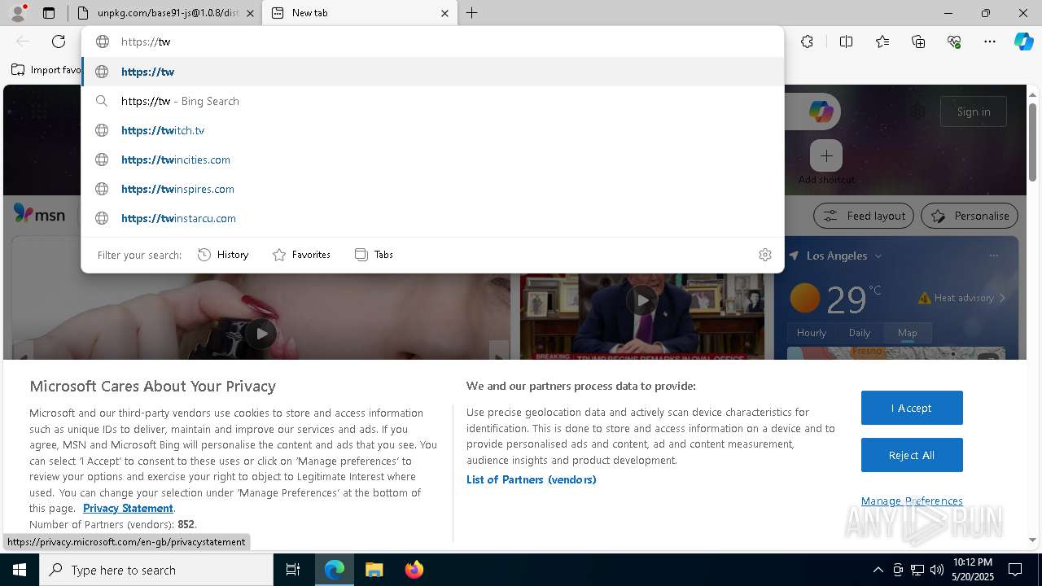The image size is (1042, 586).
Task: Open the Browser essentials heart icon
Action: tap(954, 42)
